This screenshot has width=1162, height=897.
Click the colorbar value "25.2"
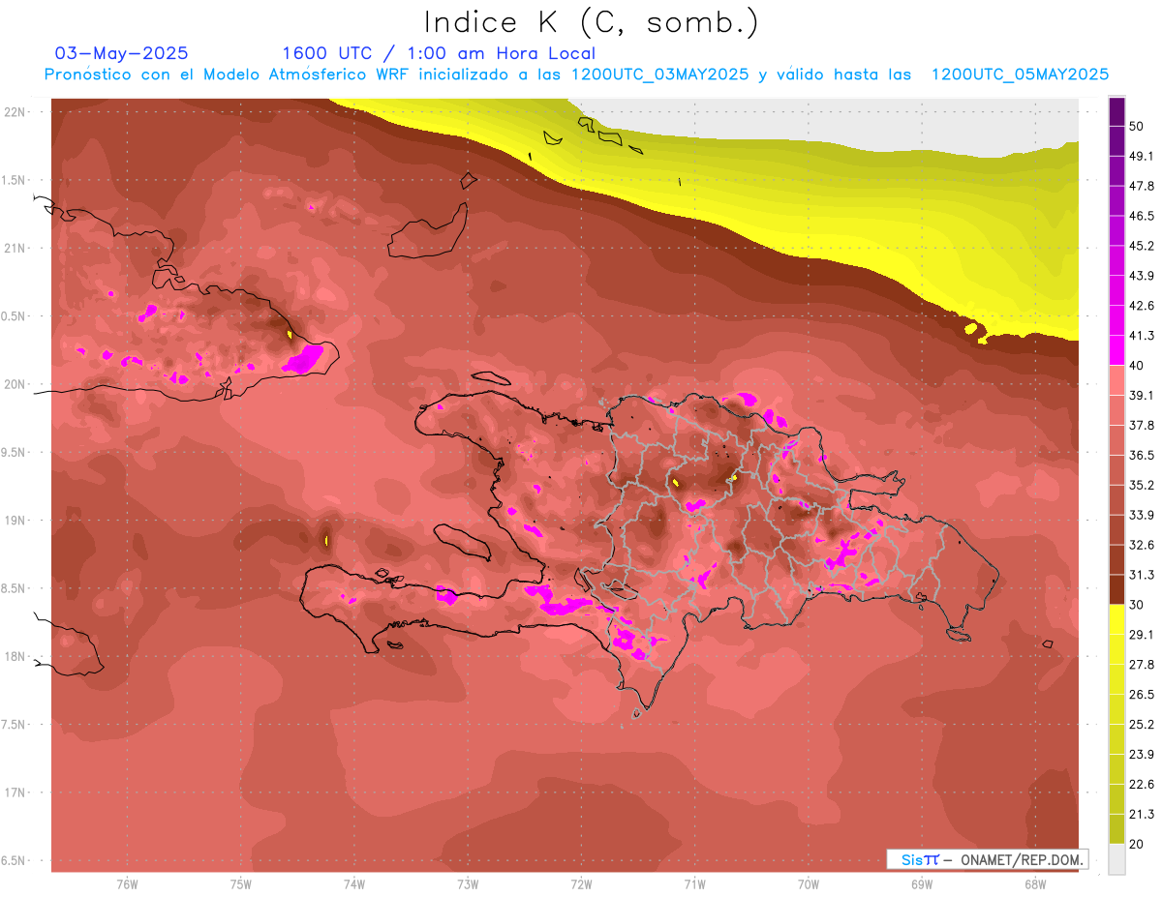click(x=1143, y=725)
